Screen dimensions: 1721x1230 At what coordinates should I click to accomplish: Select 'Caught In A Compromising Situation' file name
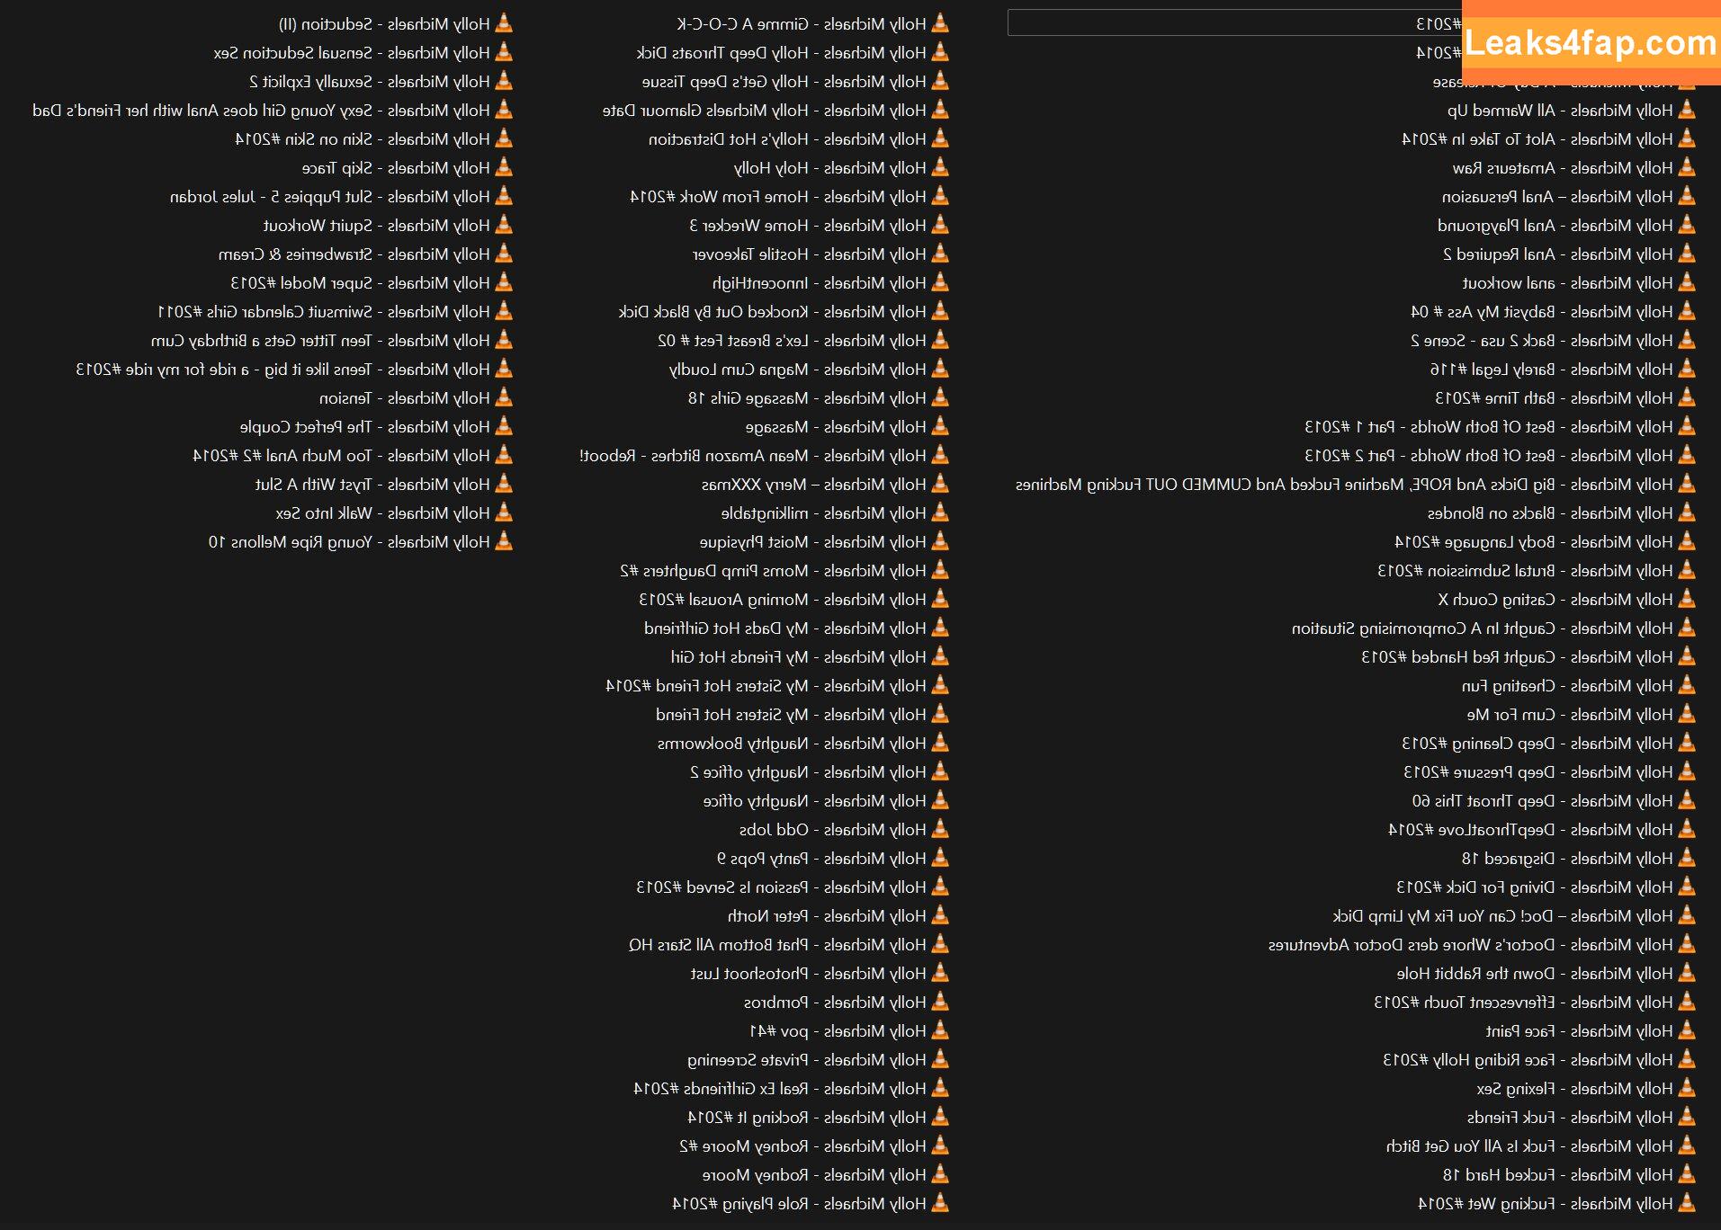[1423, 628]
